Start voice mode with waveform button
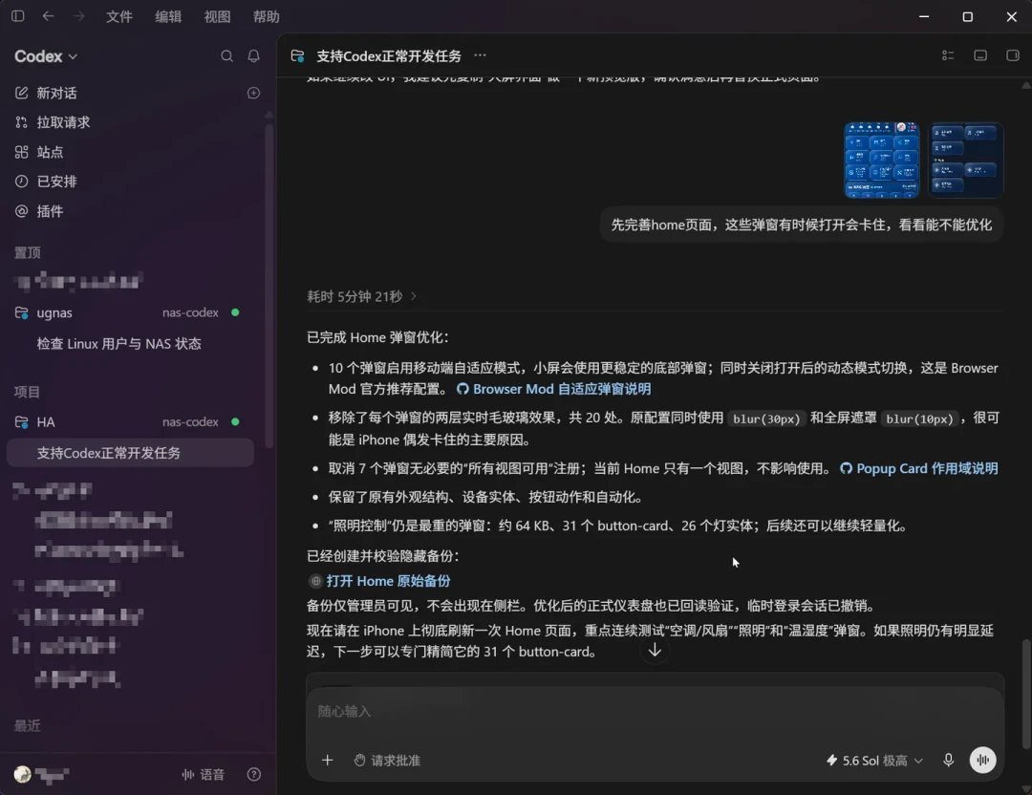The image size is (1032, 795). pyautogui.click(x=982, y=760)
